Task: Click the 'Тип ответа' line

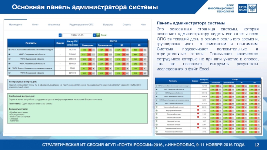Action: 31,104
